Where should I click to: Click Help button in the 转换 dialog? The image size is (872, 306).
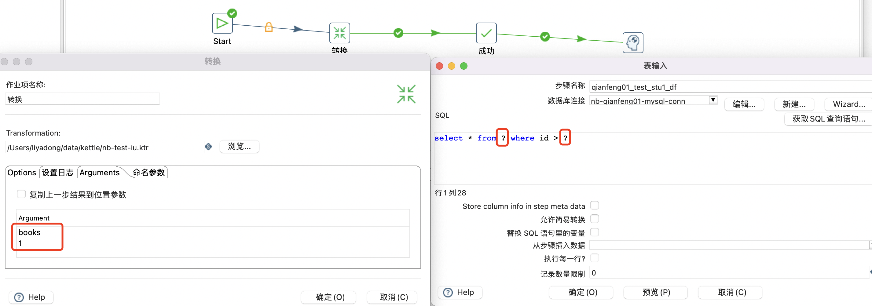31,297
